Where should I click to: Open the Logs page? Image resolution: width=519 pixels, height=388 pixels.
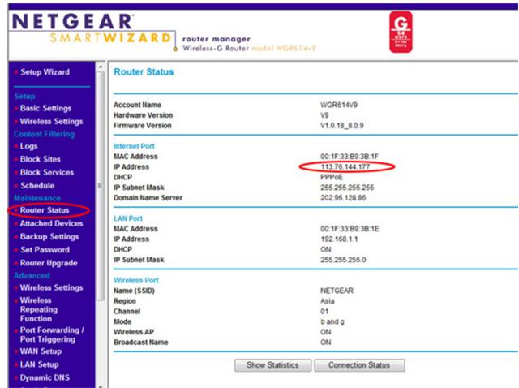click(29, 146)
